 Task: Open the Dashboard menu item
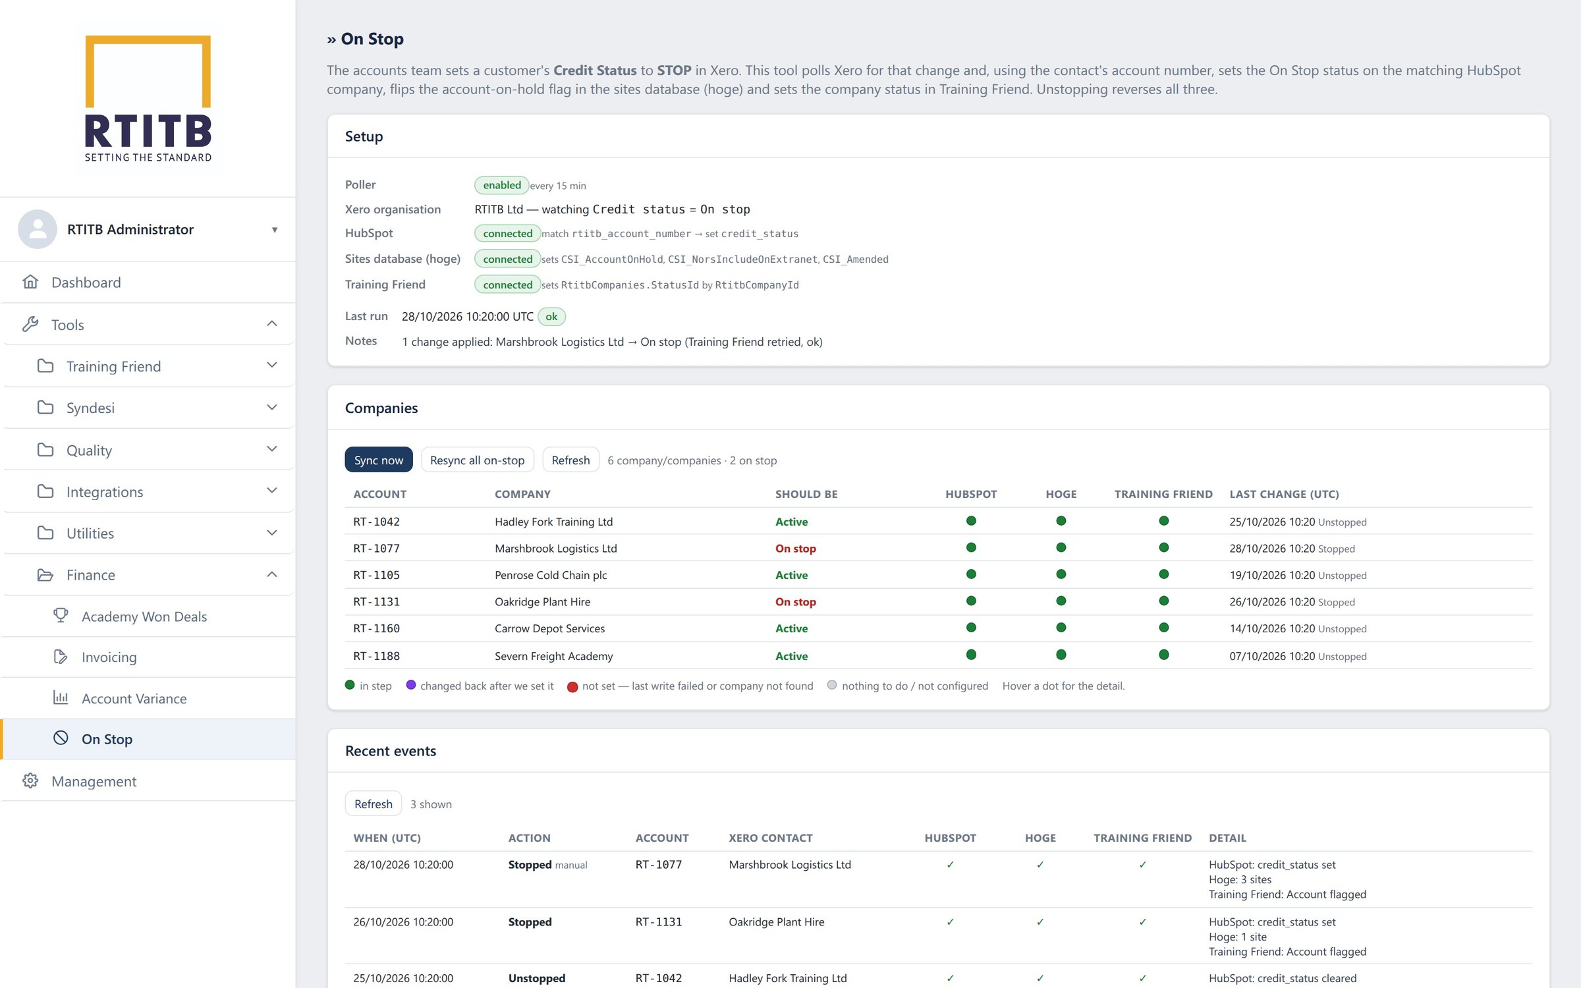[x=148, y=283]
